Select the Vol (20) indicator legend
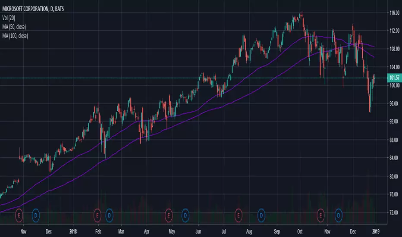This screenshot has height=237, width=402. pyautogui.click(x=9, y=18)
